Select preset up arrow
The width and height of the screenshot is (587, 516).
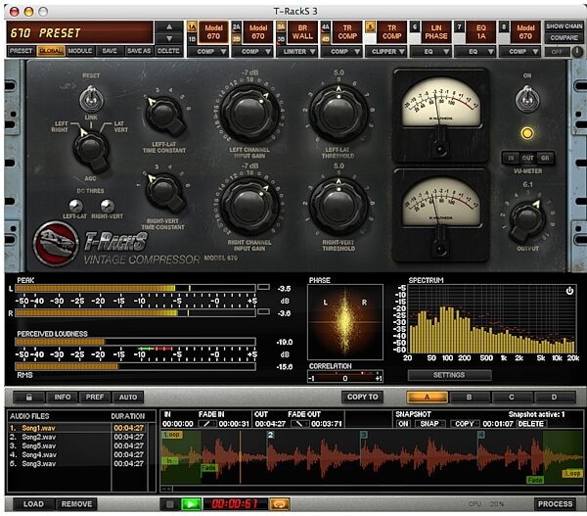point(169,27)
